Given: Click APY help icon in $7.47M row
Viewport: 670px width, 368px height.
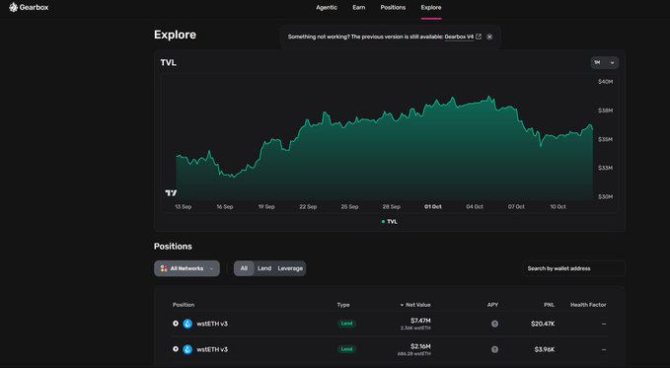Looking at the screenshot, I should [494, 324].
